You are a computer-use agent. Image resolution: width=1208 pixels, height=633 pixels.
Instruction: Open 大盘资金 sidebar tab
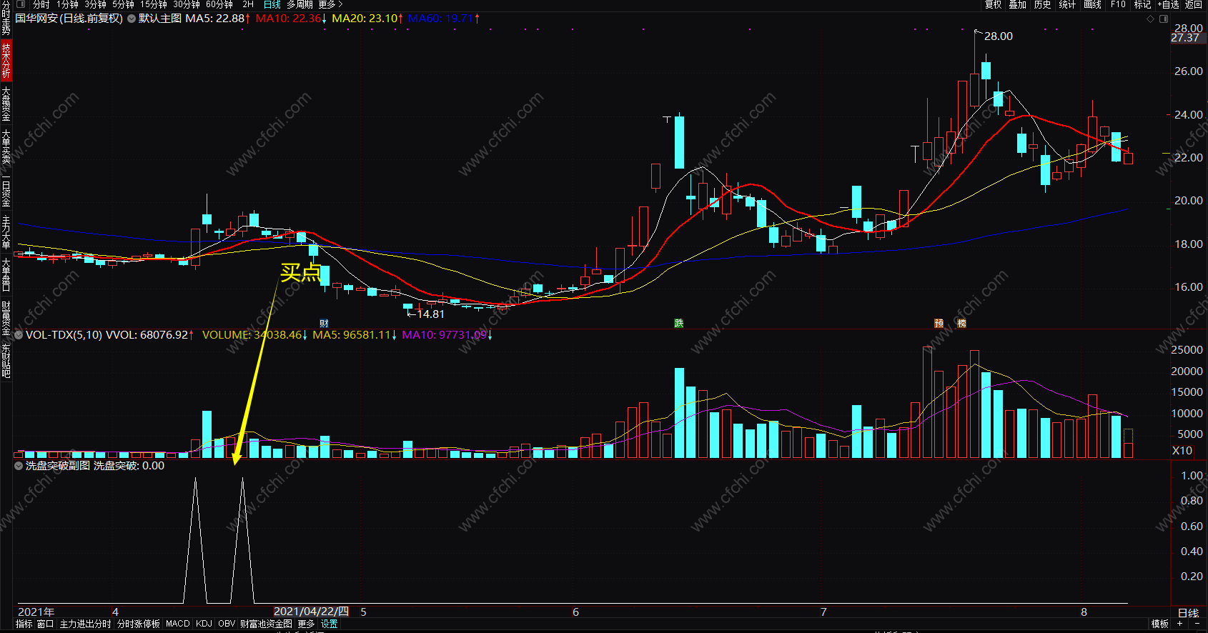6,104
